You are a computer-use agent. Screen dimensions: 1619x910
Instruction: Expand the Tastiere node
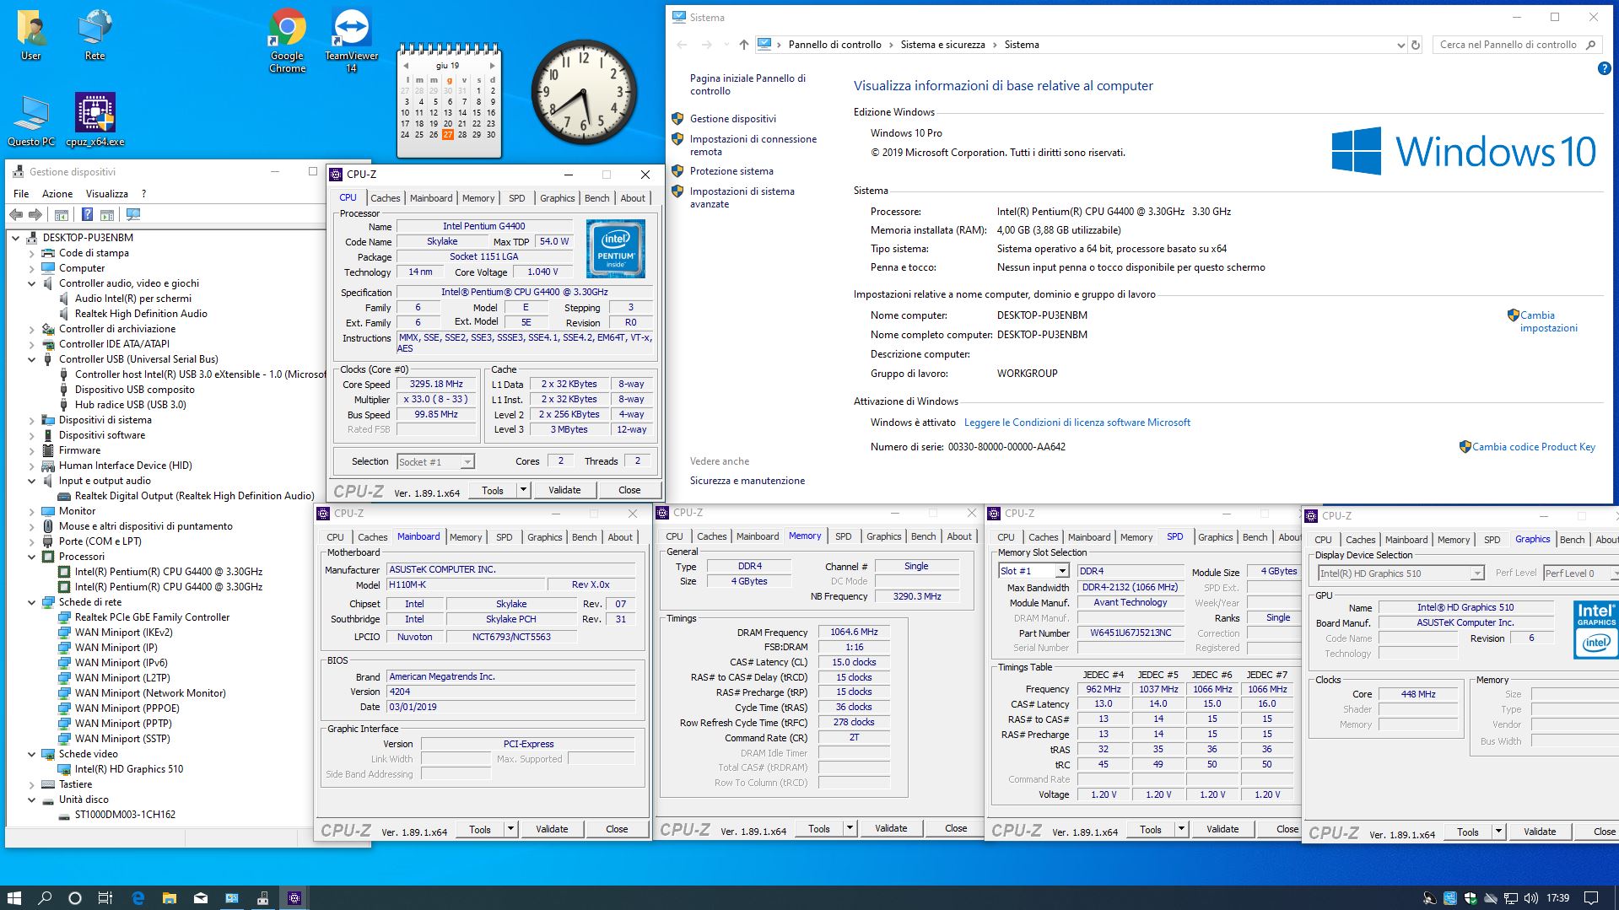click(32, 784)
